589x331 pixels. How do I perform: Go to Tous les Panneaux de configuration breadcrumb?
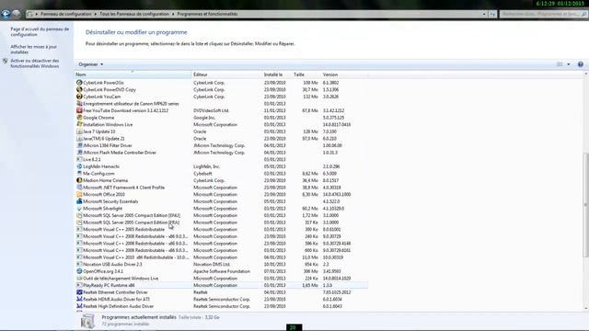pos(134,14)
